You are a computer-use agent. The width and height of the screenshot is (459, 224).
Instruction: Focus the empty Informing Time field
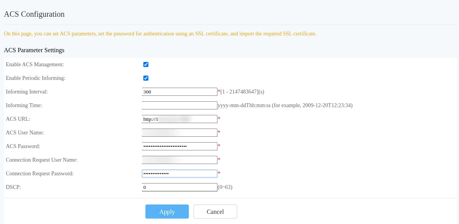pos(179,105)
